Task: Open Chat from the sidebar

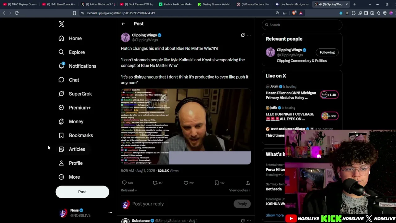Action: pyautogui.click(x=69, y=80)
